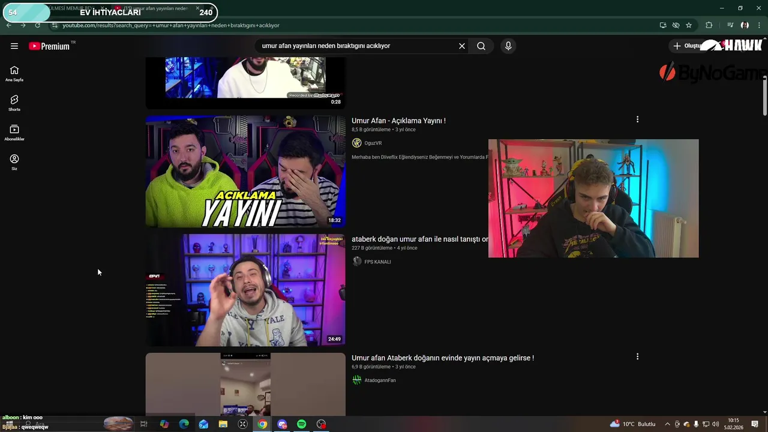This screenshot has width=768, height=432.
Task: Bookmark this page with star icon
Action: click(689, 25)
